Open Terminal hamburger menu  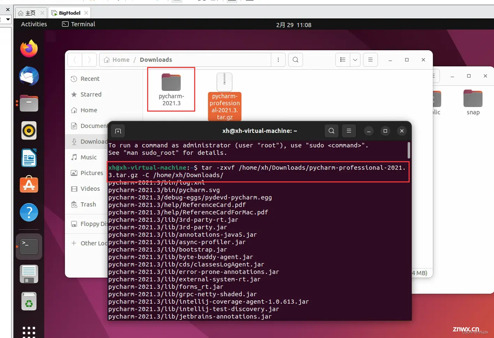pyautogui.click(x=349, y=131)
